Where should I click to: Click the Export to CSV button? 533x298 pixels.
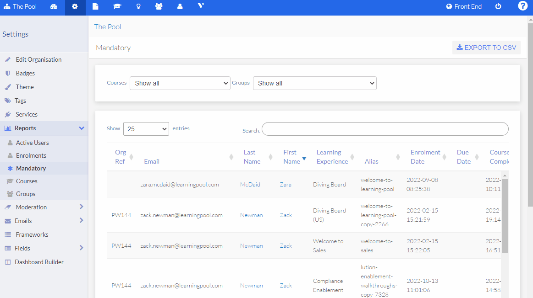point(486,48)
